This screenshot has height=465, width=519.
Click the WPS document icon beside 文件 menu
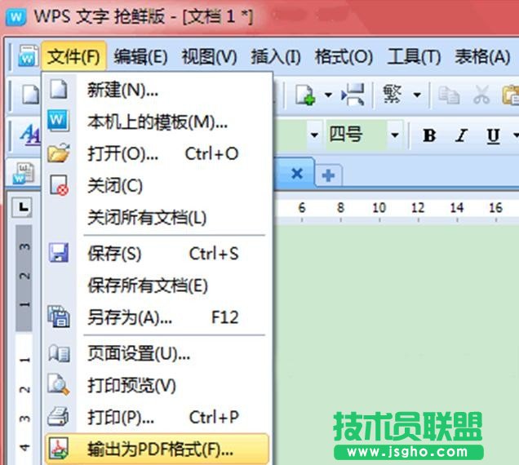(28, 55)
